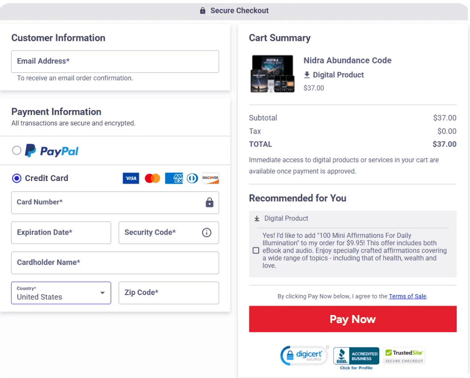
Task: Click the TrustedSite secure checkout badge
Action: click(x=404, y=354)
